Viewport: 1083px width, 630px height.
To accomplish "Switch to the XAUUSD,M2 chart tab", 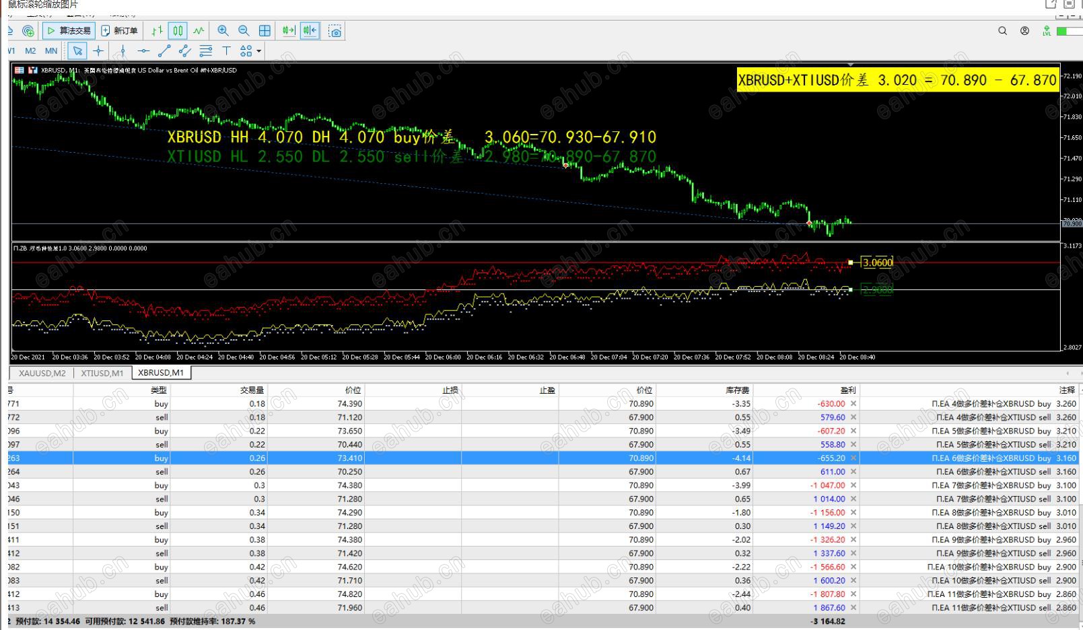I will point(42,373).
